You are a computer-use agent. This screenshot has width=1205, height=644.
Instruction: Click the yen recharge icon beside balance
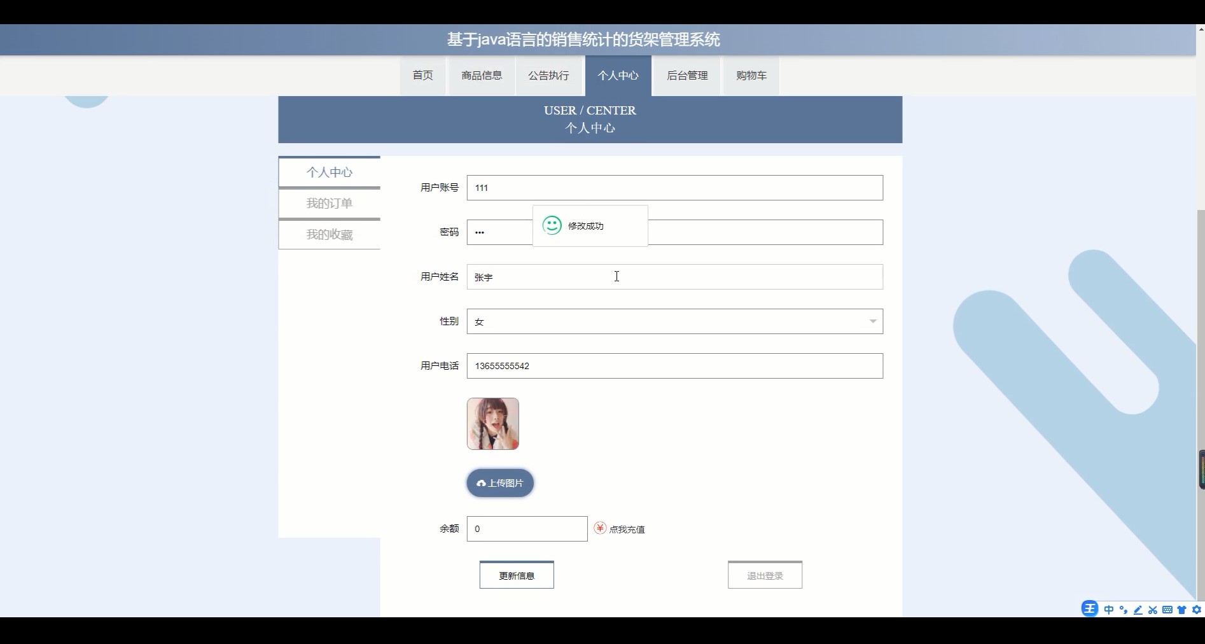[x=599, y=528]
